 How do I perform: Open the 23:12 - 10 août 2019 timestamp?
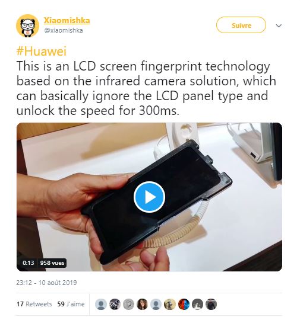pyautogui.click(x=46, y=283)
